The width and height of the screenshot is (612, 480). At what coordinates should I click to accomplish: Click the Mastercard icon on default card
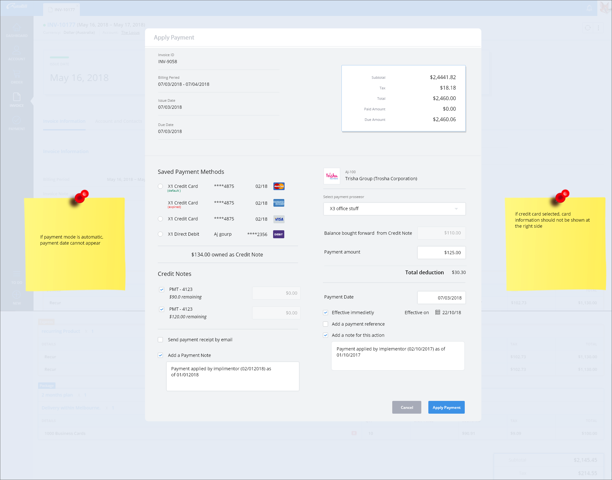(279, 186)
